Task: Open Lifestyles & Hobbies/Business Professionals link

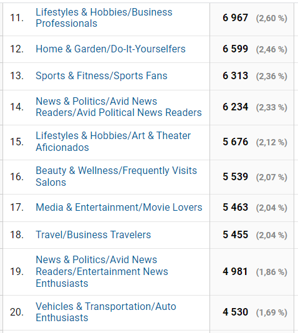Action: pyautogui.click(x=103, y=18)
